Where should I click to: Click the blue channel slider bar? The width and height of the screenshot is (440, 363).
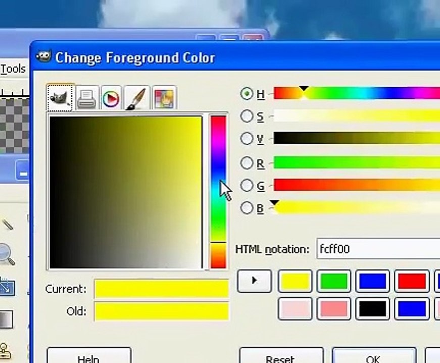(x=357, y=208)
